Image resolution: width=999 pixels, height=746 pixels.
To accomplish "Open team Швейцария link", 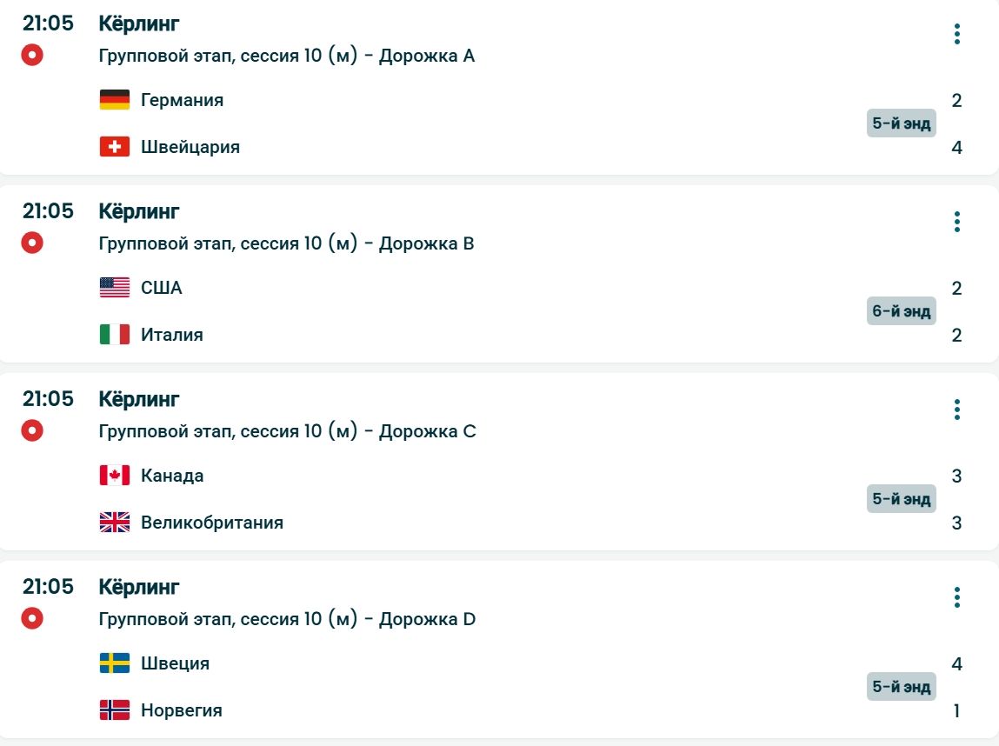I will (190, 147).
